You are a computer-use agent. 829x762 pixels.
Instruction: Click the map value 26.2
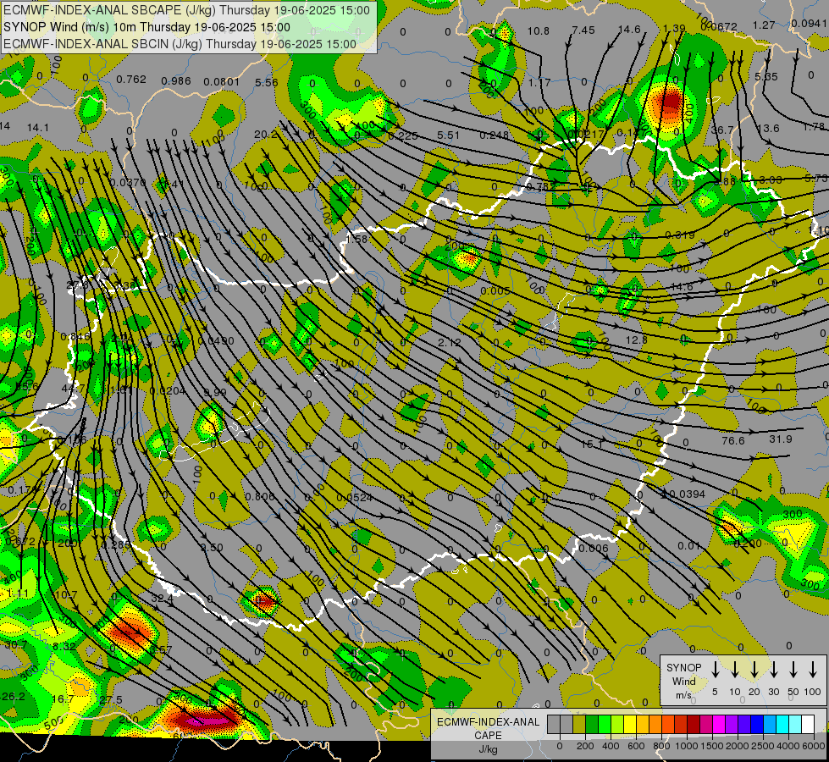pos(13,697)
